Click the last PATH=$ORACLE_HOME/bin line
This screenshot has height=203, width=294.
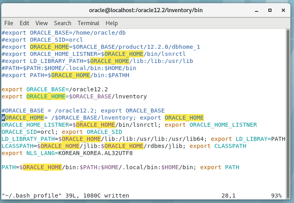(120, 167)
